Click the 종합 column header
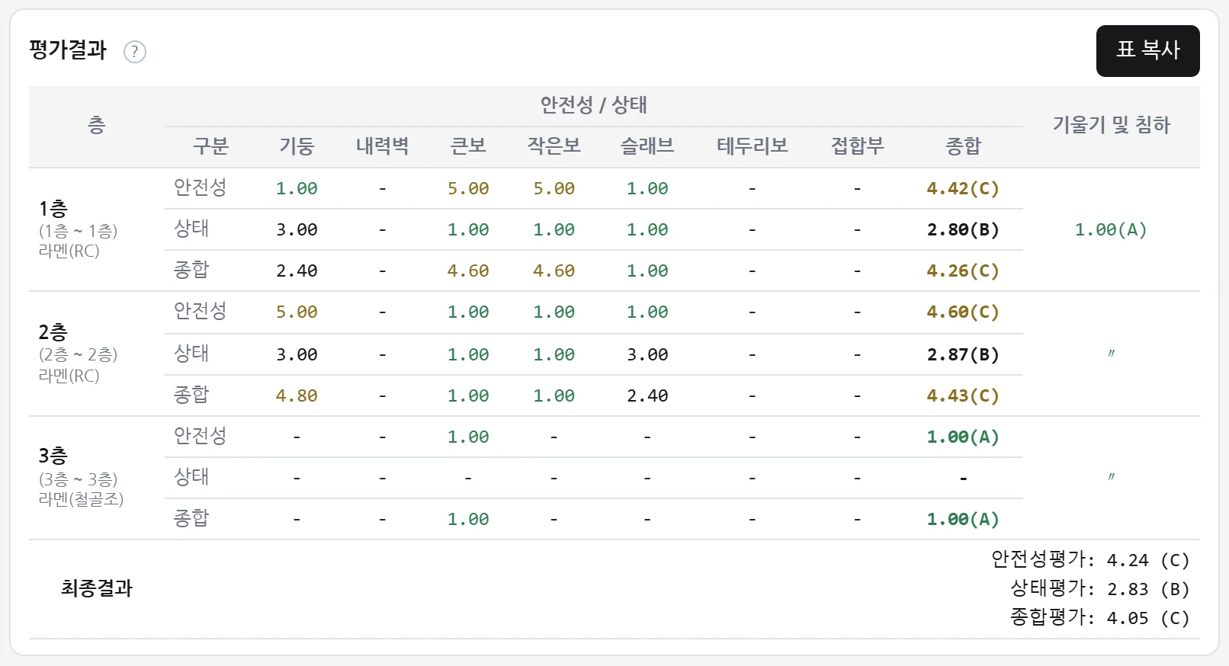This screenshot has width=1229, height=666. click(x=963, y=146)
